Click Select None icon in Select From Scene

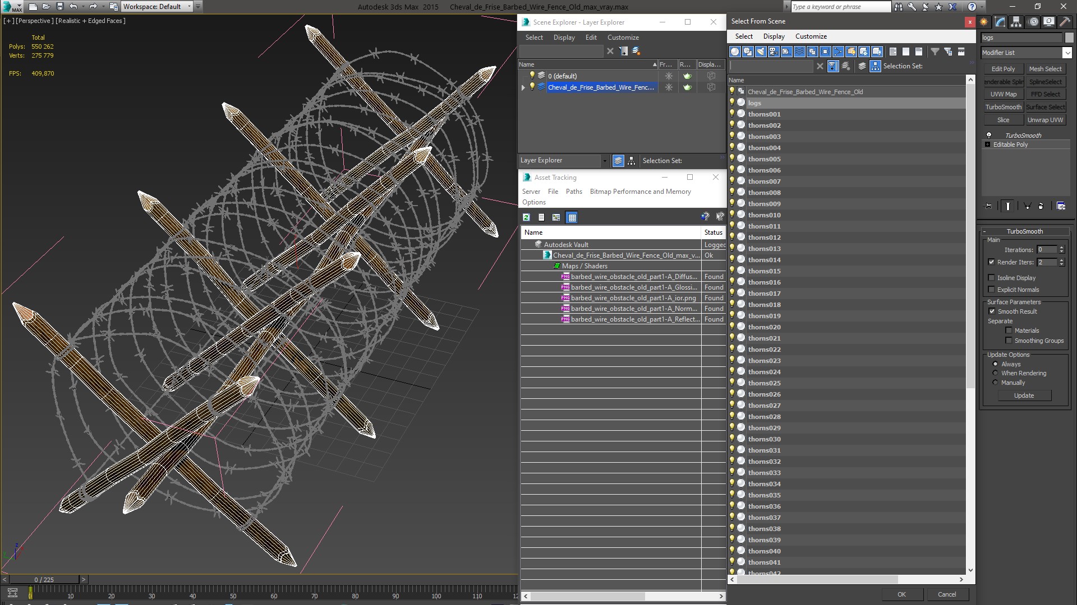pyautogui.click(x=905, y=52)
